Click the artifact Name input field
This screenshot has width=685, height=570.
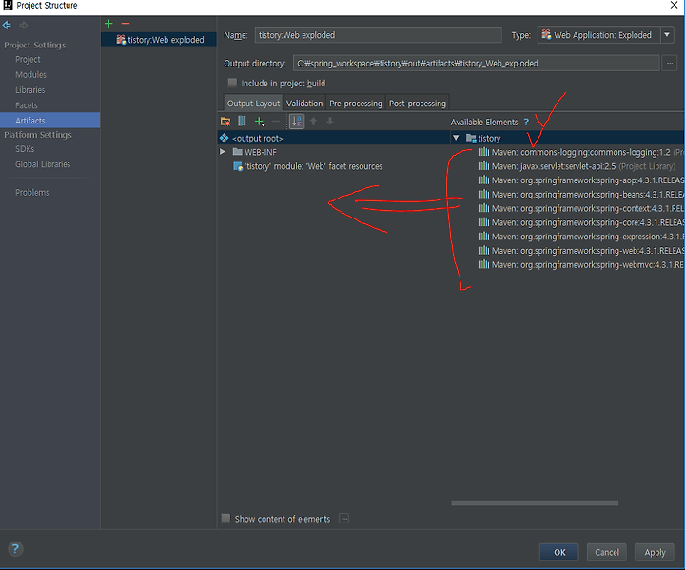click(378, 35)
